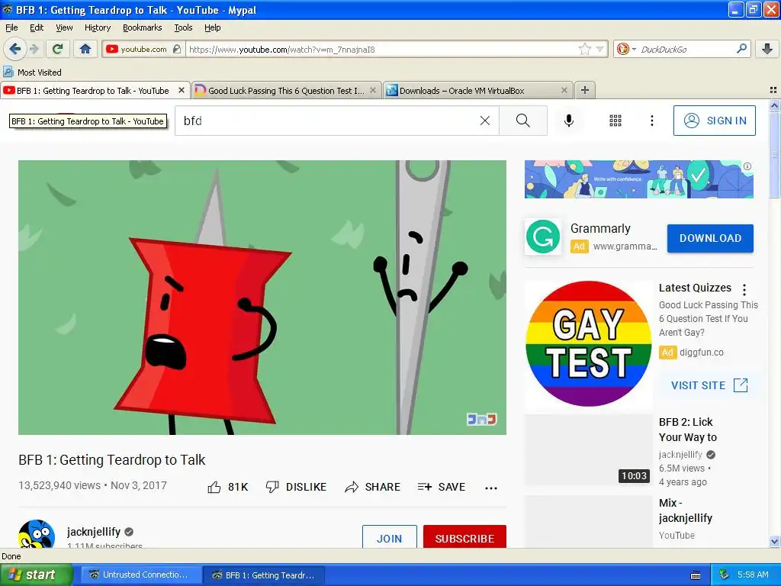Open the Downloads arrow in the toolbar
The image size is (781, 586).
click(x=767, y=49)
